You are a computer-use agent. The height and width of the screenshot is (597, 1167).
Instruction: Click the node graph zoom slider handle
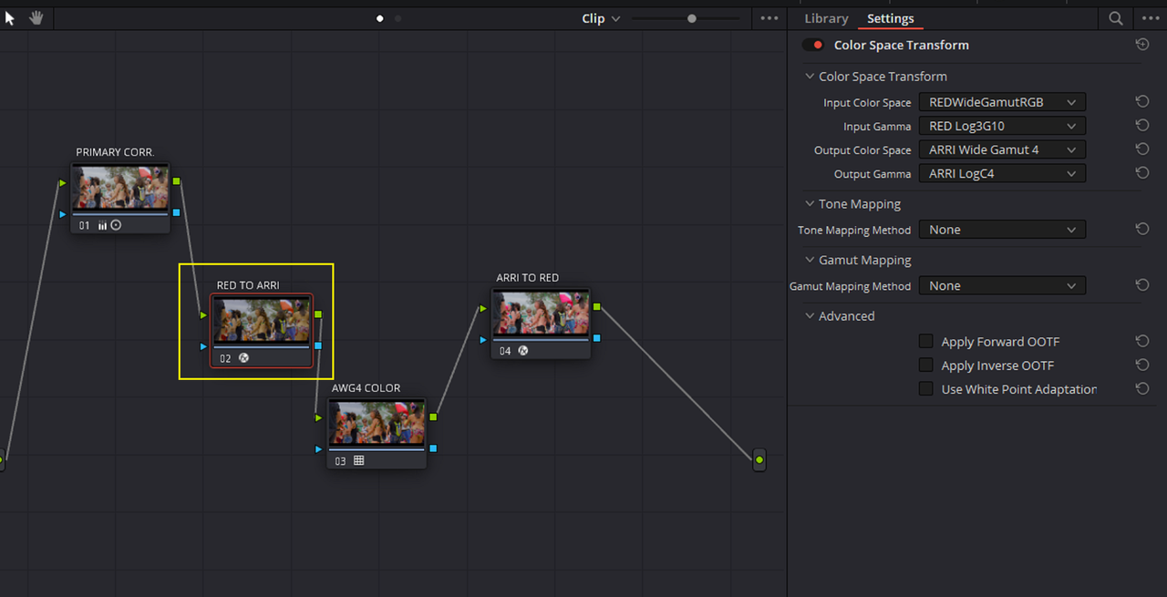[x=692, y=18]
